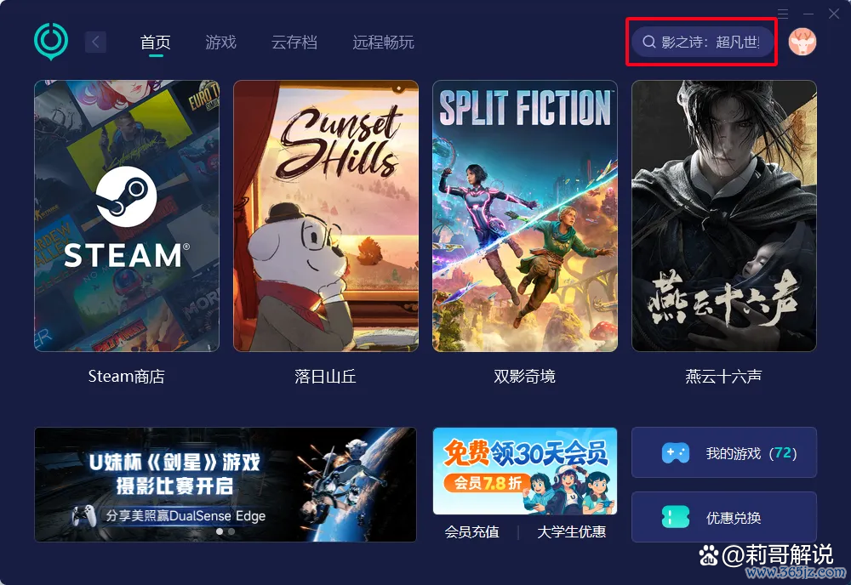The image size is (851, 585).
Task: Click the search field showing 影之诗
Action: 702,42
